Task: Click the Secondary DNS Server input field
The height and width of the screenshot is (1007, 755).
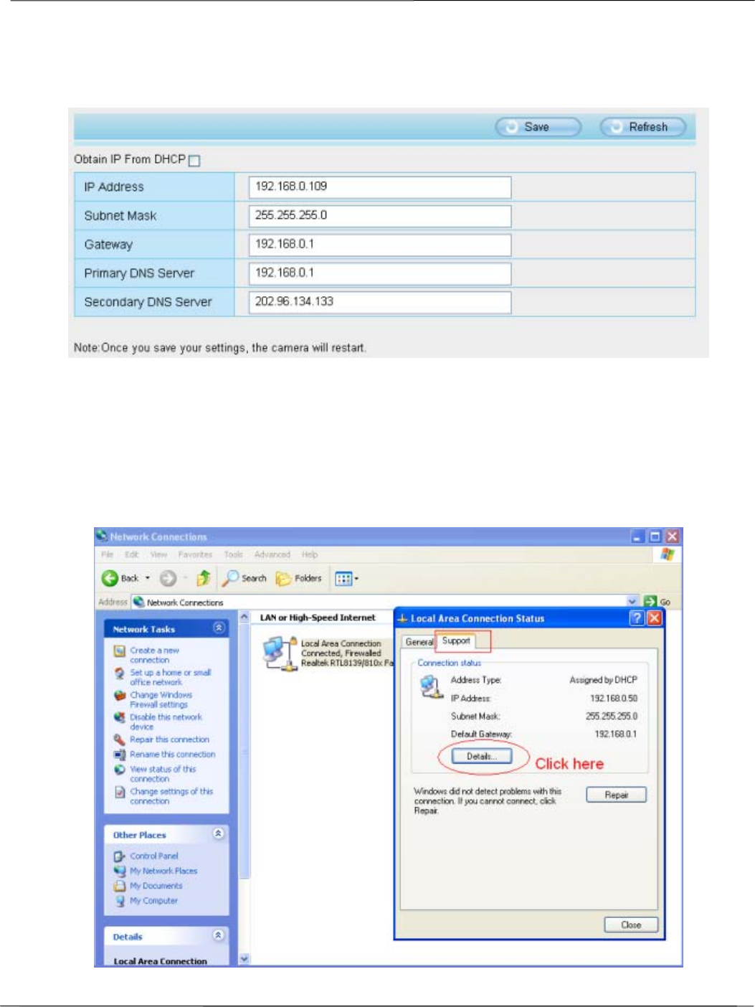Action: [x=380, y=302]
